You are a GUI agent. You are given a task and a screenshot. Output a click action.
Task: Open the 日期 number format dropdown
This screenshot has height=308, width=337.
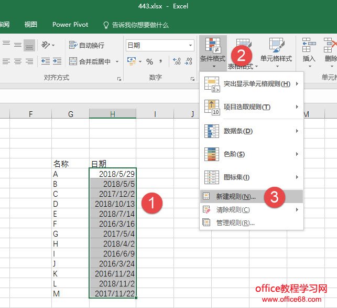191,46
